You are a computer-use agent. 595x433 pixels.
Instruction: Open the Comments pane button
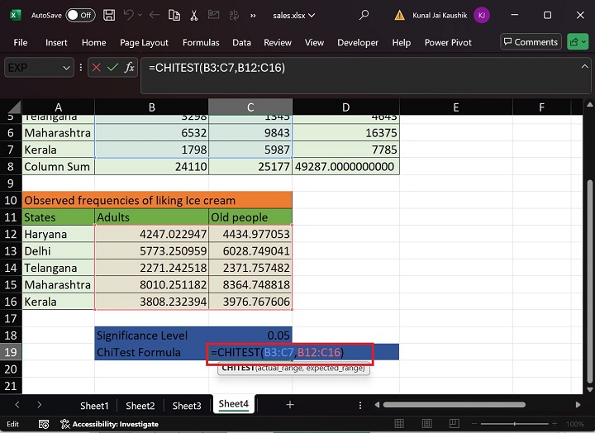tap(530, 42)
